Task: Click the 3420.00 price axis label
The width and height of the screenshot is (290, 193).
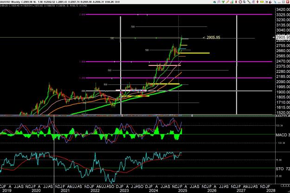Action: 283,9
